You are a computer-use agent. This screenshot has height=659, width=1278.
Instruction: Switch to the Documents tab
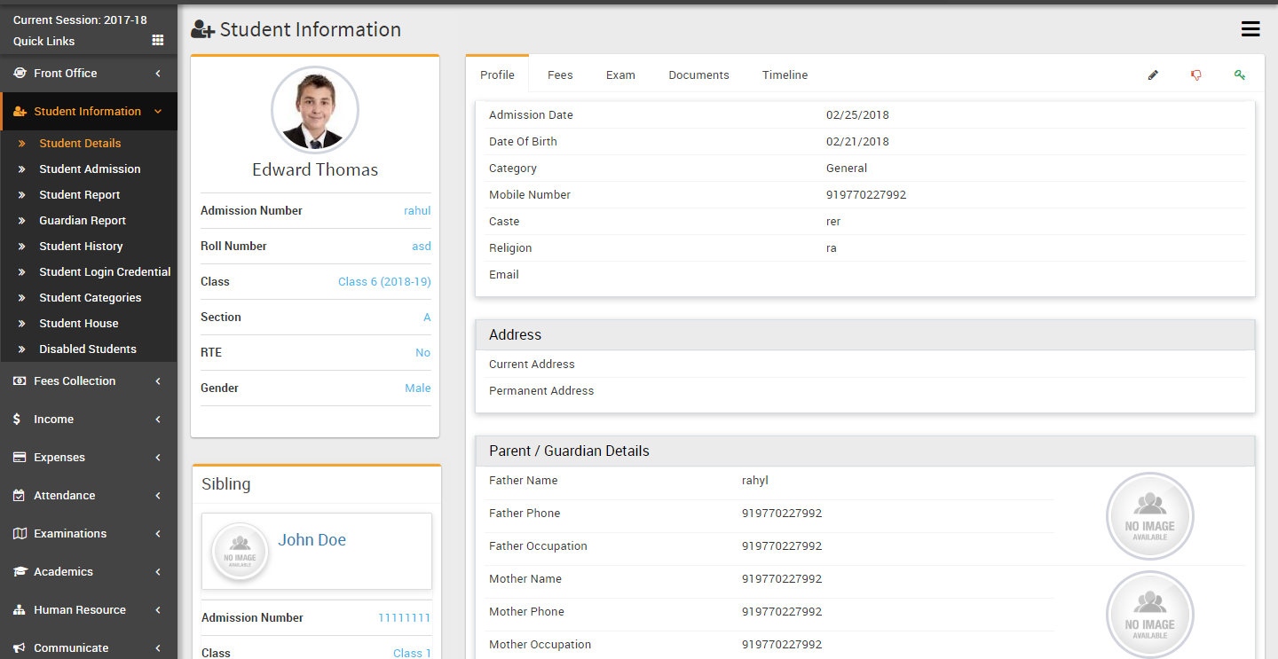tap(698, 75)
